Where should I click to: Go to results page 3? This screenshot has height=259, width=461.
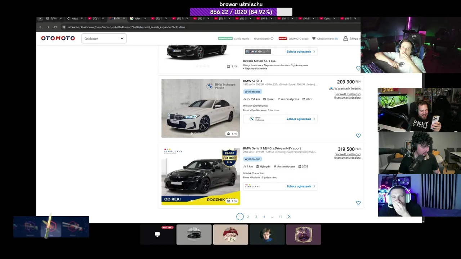pos(256,217)
